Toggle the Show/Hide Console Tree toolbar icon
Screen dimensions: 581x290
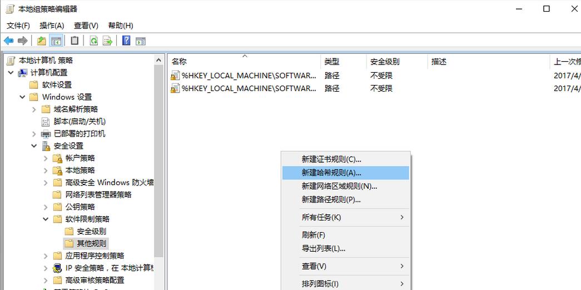point(56,41)
